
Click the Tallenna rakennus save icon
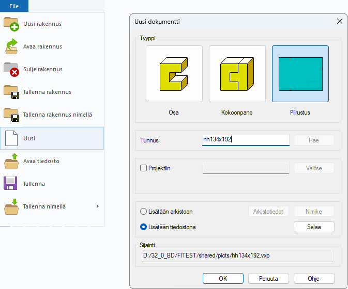(11, 92)
